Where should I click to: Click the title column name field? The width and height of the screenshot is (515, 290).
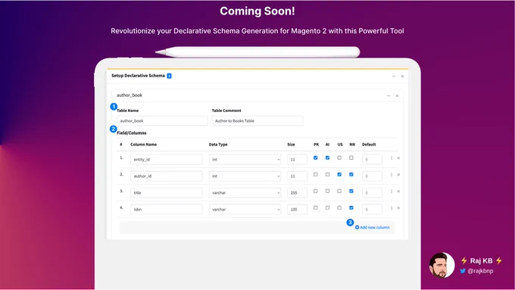click(x=167, y=193)
